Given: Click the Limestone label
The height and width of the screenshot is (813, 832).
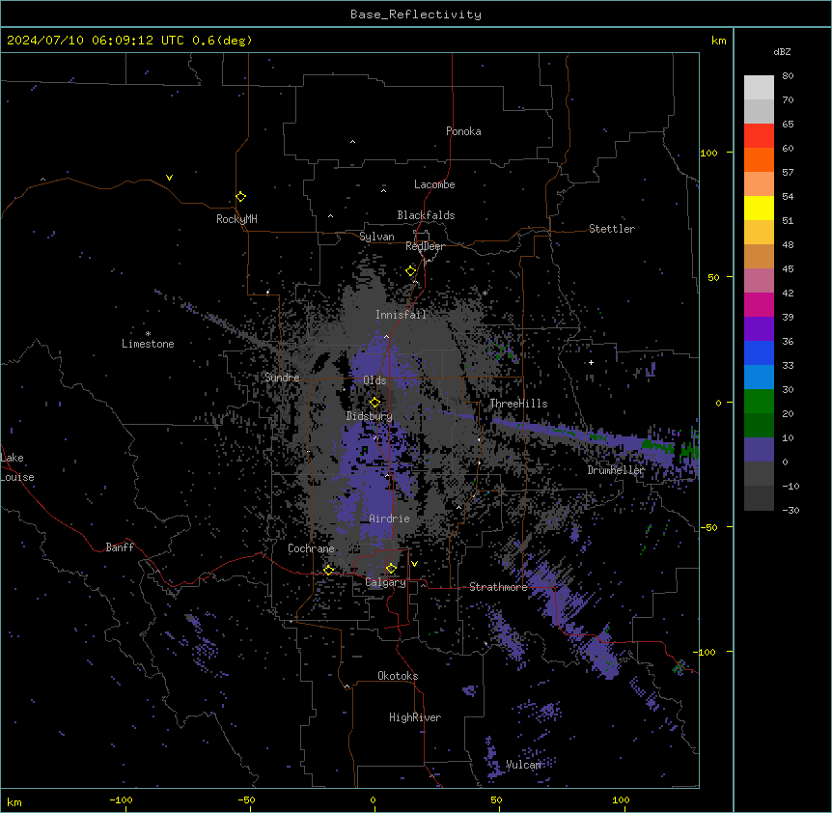Looking at the screenshot, I should click(x=148, y=344).
